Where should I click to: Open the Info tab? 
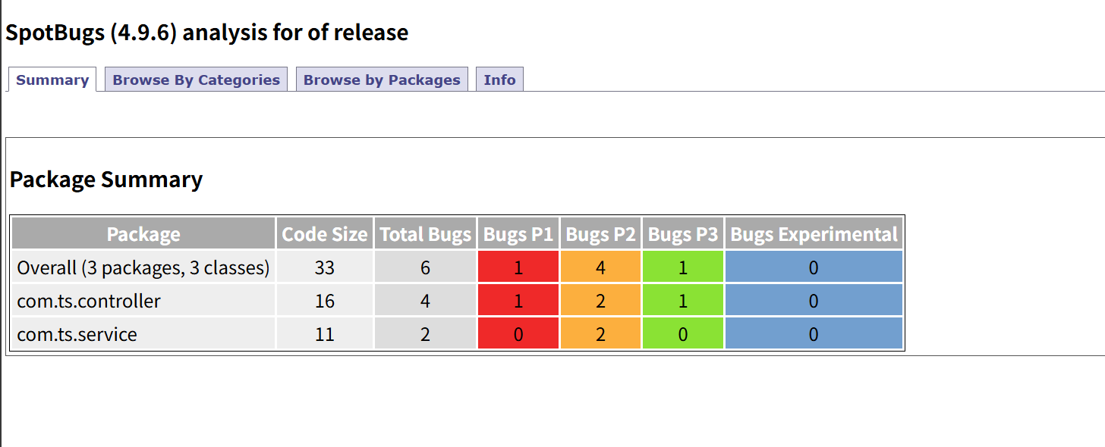click(499, 80)
